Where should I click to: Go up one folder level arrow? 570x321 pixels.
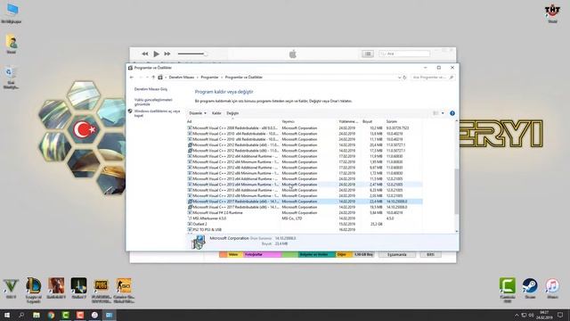coord(153,78)
